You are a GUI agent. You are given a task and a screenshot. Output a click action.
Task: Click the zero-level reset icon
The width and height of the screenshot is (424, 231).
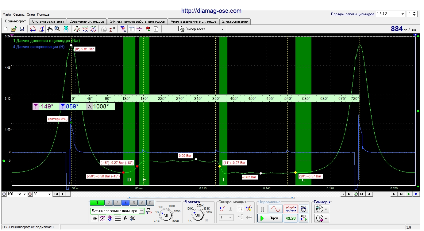point(112,29)
